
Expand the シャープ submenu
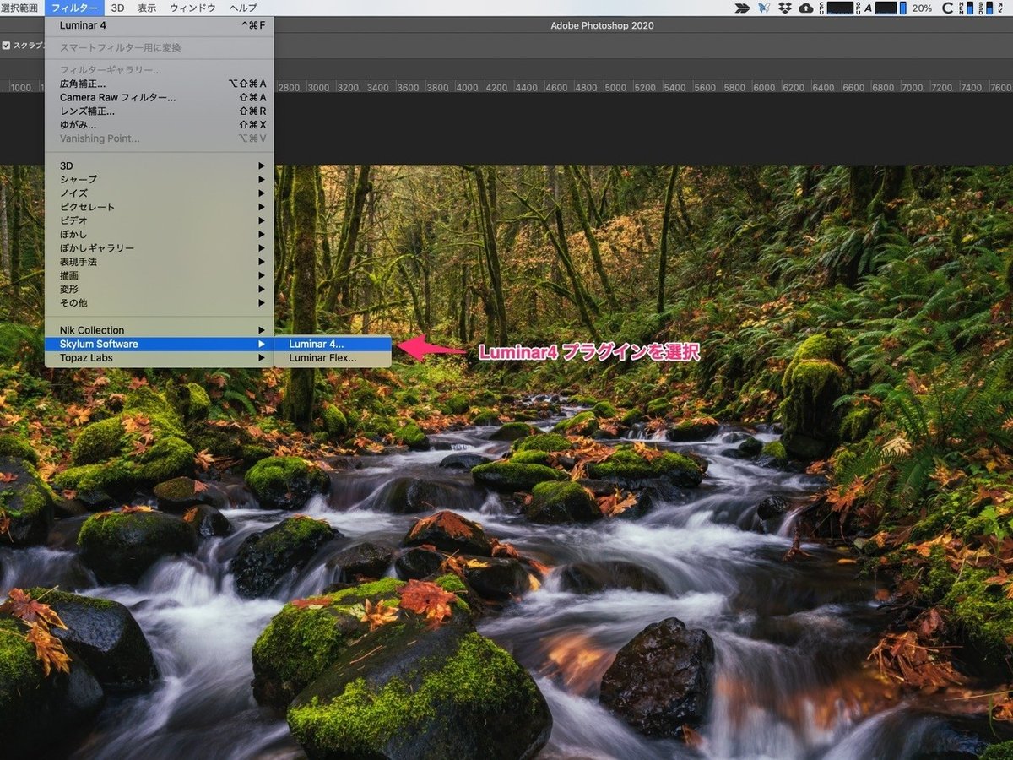tap(160, 179)
